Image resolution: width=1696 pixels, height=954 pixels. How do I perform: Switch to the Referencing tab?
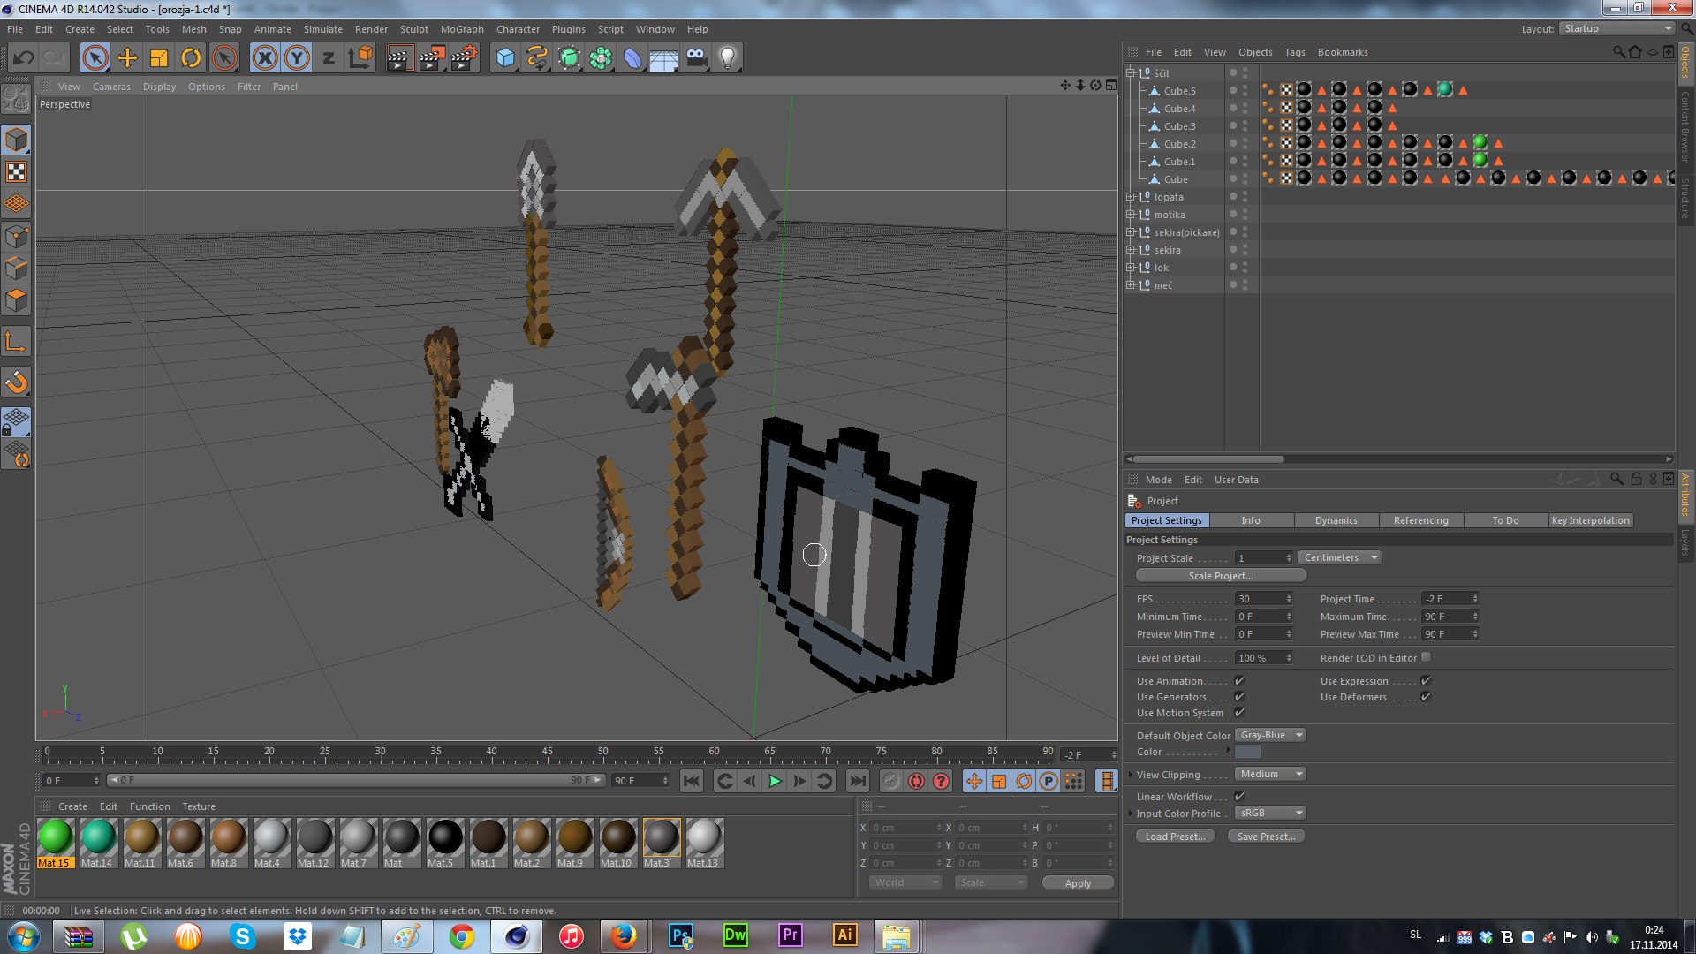[1420, 520]
